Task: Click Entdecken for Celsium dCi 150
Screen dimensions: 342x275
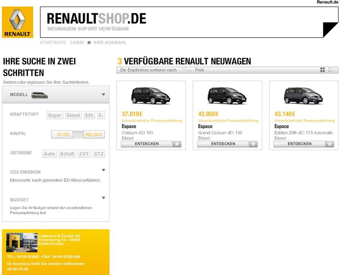Action: 147,144
